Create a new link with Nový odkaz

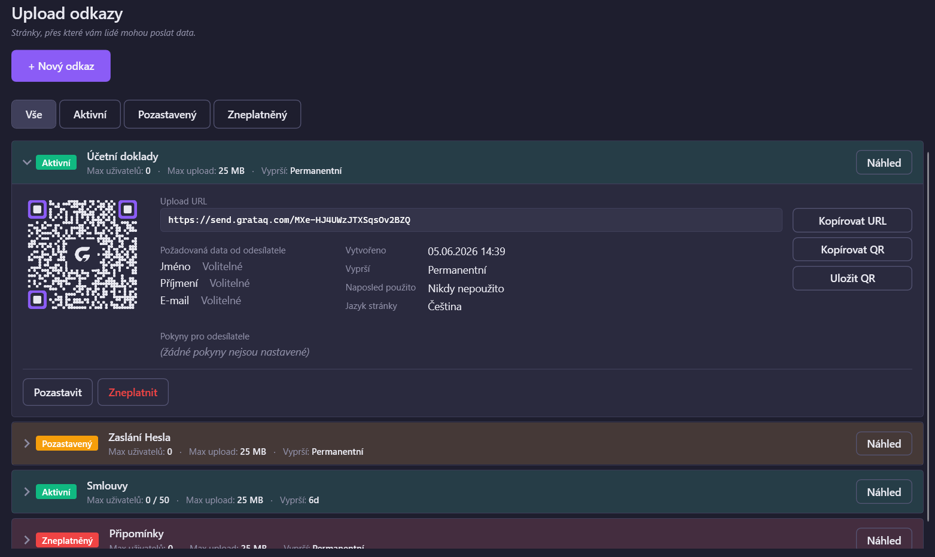point(61,66)
